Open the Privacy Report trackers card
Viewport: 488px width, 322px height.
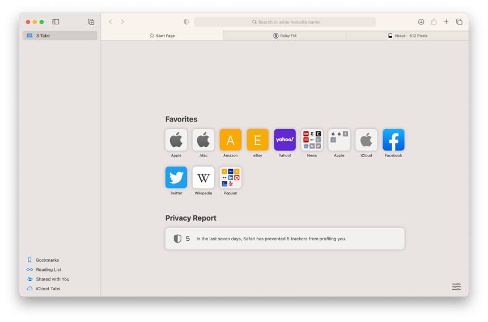coord(285,239)
